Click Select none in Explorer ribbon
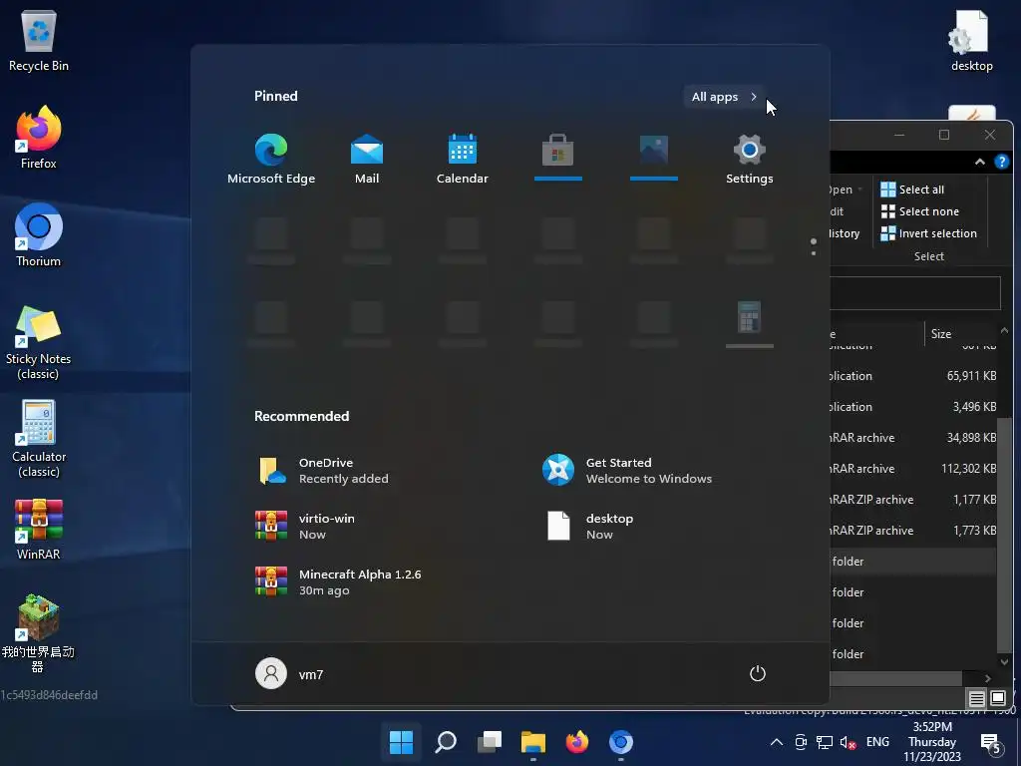The height and width of the screenshot is (766, 1021). (919, 211)
